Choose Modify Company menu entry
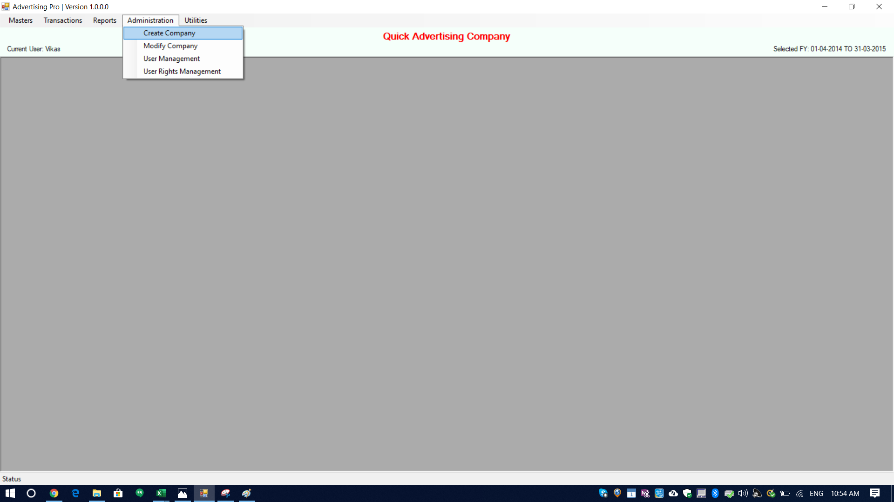 coord(183,46)
